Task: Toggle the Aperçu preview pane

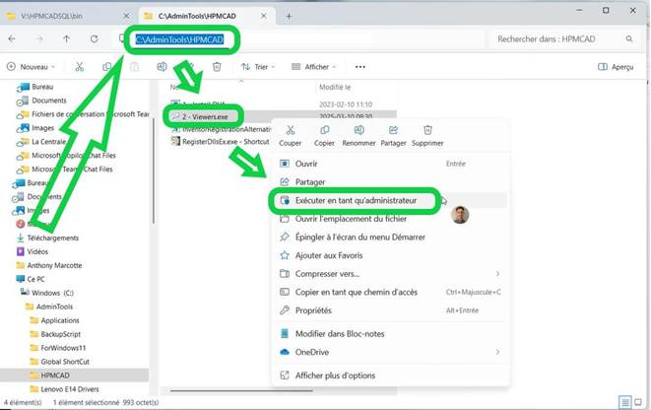Action: point(616,67)
